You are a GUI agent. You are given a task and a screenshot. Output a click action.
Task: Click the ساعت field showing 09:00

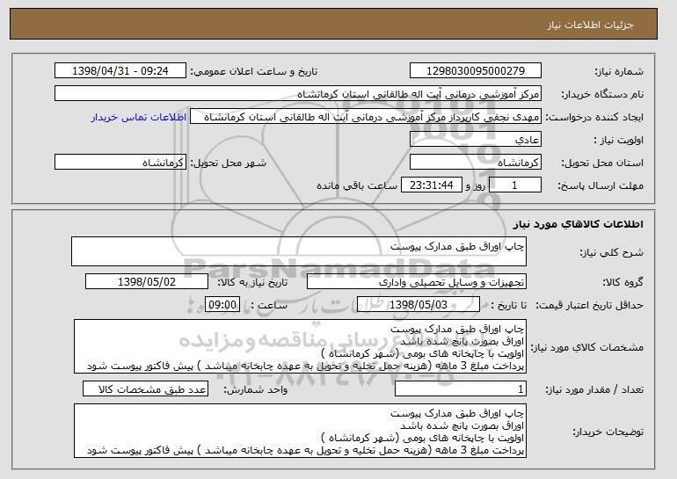click(x=222, y=305)
